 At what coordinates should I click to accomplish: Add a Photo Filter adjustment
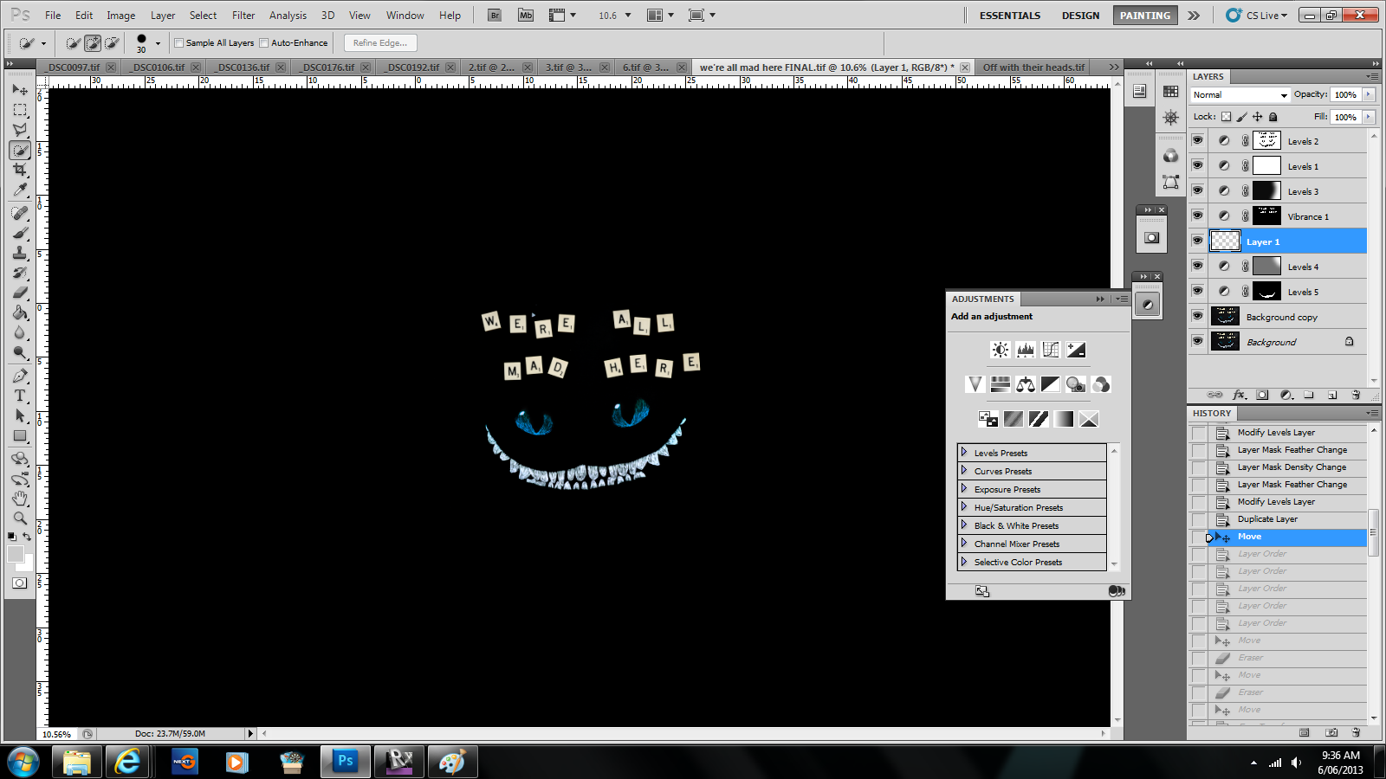coord(1076,384)
